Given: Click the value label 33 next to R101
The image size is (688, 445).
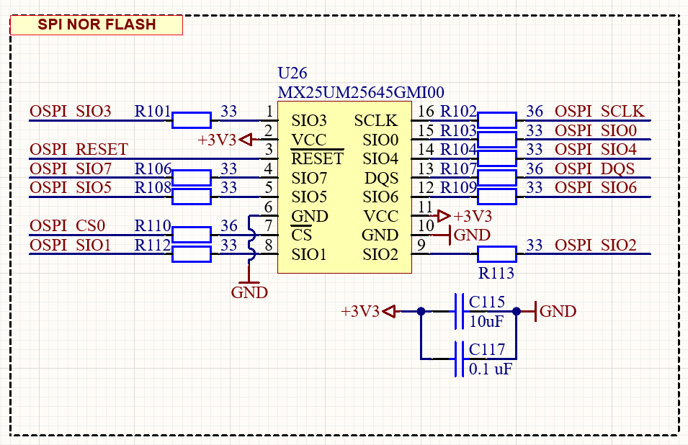Looking at the screenshot, I should click(231, 111).
